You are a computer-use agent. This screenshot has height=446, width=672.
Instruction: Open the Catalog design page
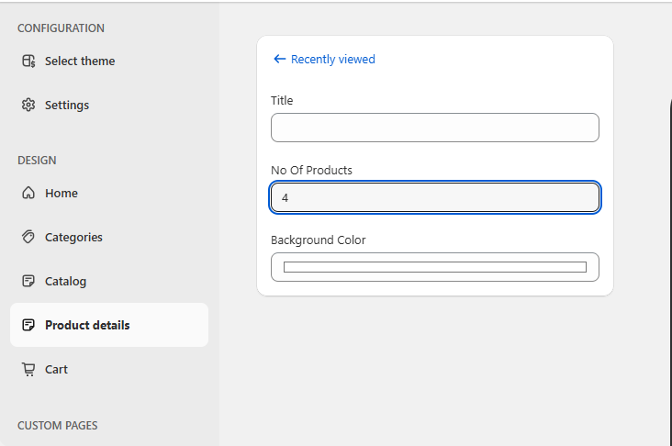(x=109, y=281)
